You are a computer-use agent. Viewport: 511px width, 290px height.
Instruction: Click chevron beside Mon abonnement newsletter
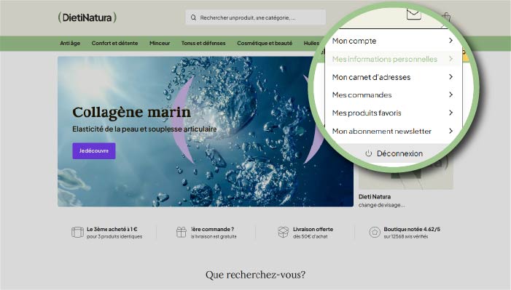(x=450, y=131)
